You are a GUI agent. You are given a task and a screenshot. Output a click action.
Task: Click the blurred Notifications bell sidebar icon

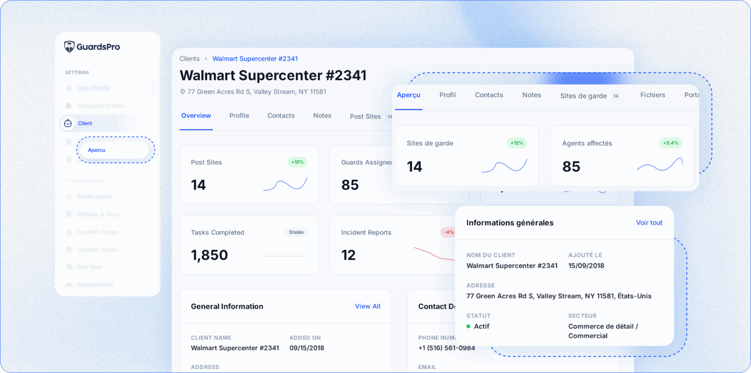[x=69, y=197]
